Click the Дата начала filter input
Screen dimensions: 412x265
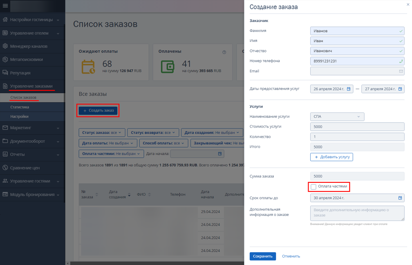coord(197,153)
